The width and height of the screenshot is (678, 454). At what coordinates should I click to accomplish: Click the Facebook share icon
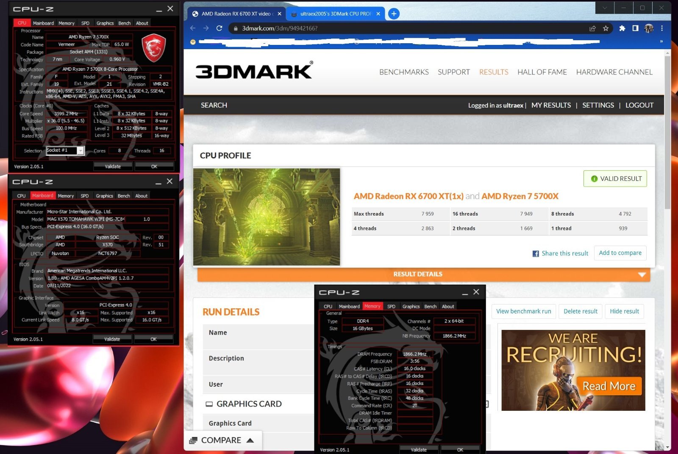[x=536, y=254]
